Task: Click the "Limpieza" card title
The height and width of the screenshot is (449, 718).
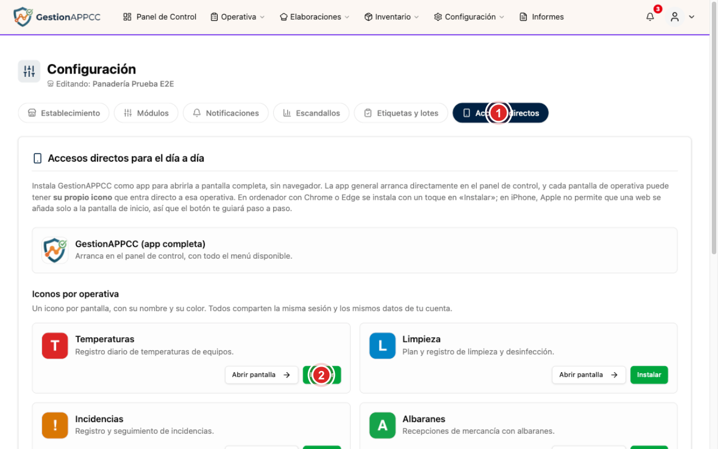Action: (421, 339)
